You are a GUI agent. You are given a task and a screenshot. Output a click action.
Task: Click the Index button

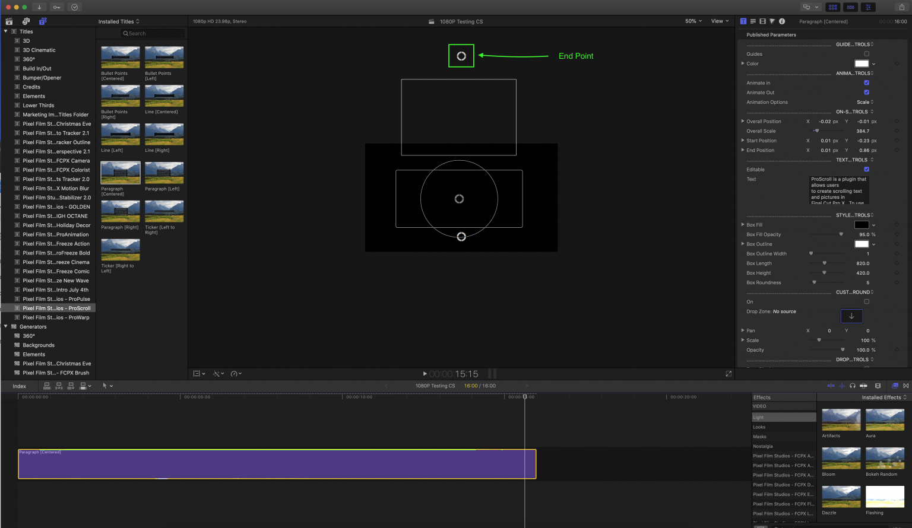point(20,386)
